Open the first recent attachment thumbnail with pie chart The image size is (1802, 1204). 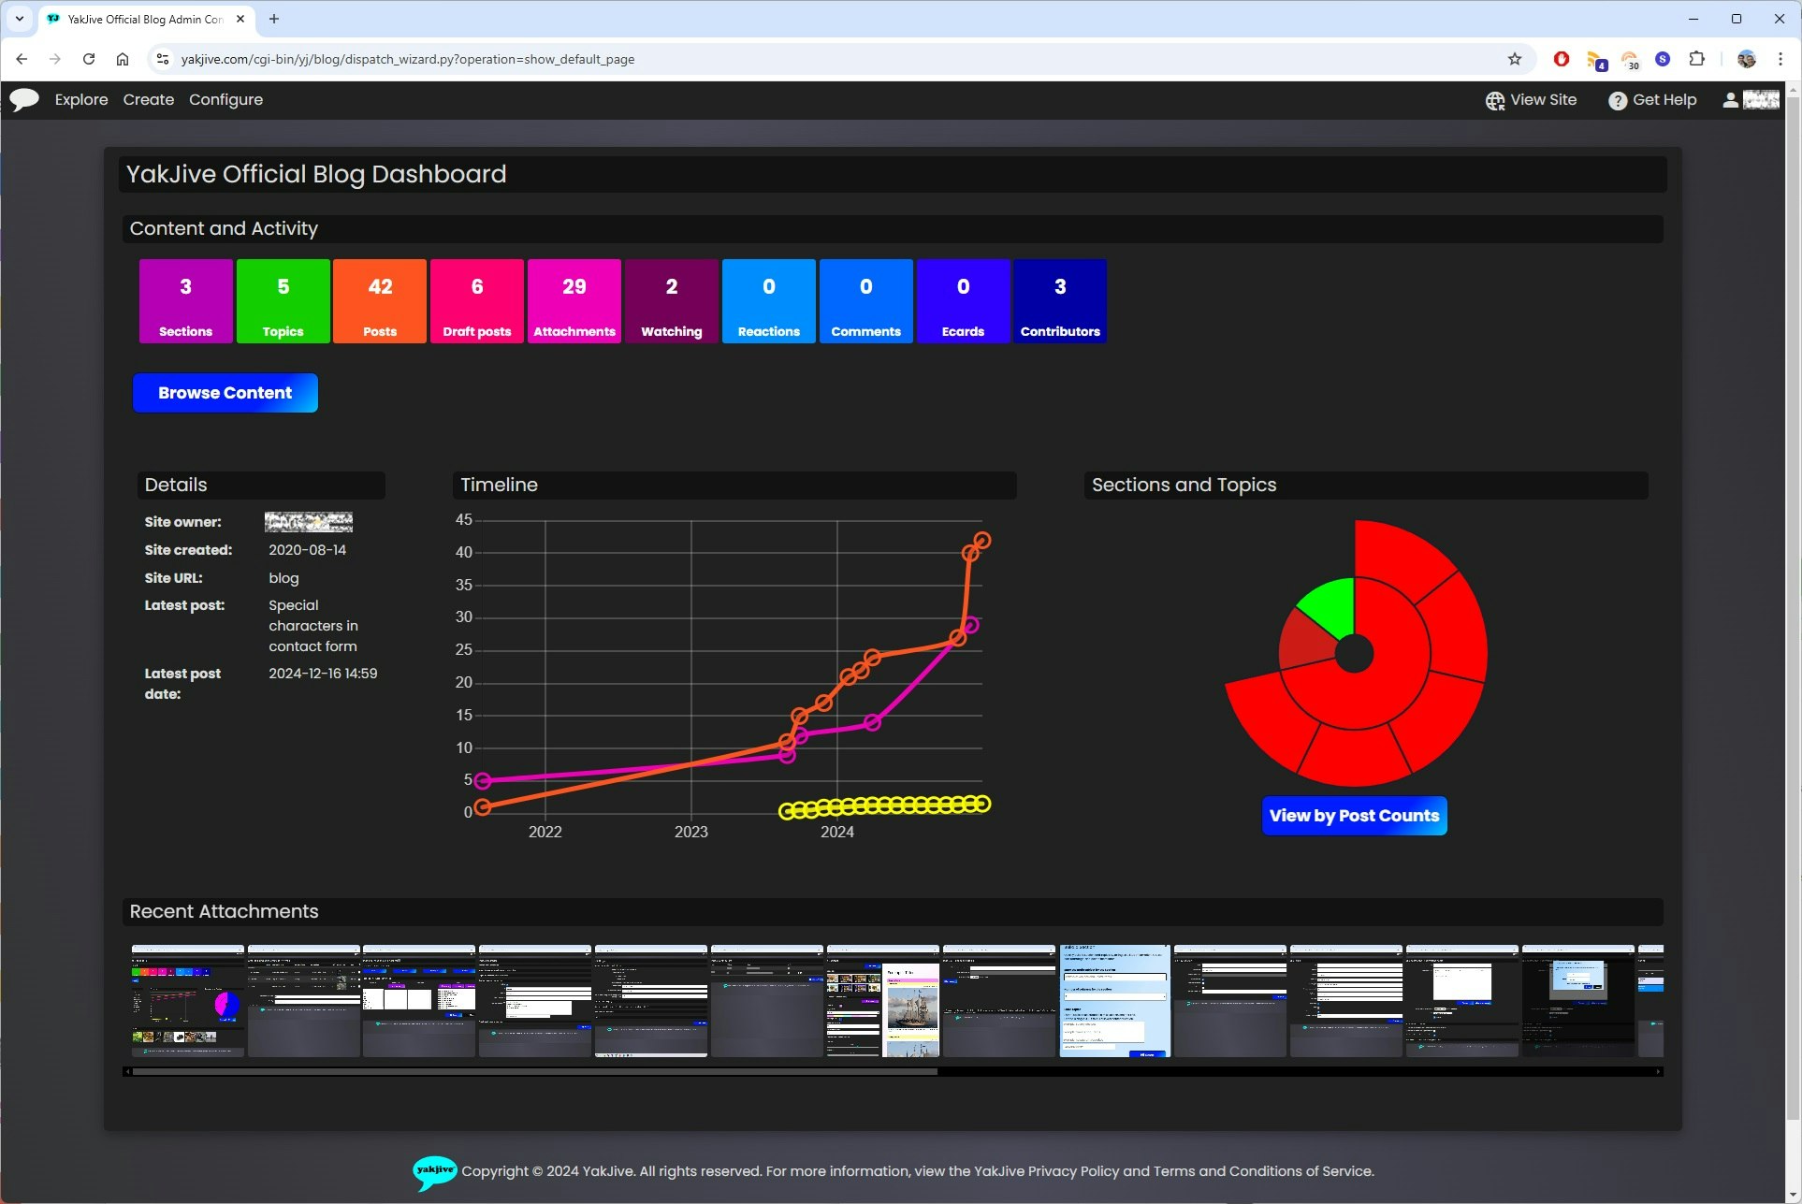(x=188, y=1001)
